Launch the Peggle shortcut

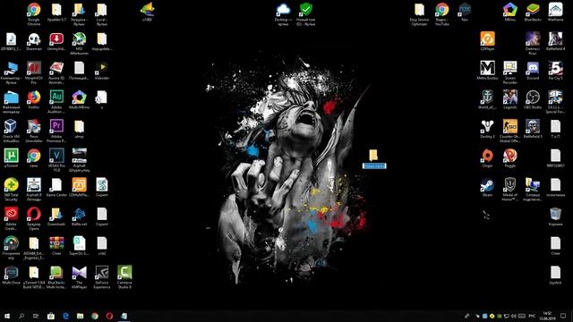point(510,158)
